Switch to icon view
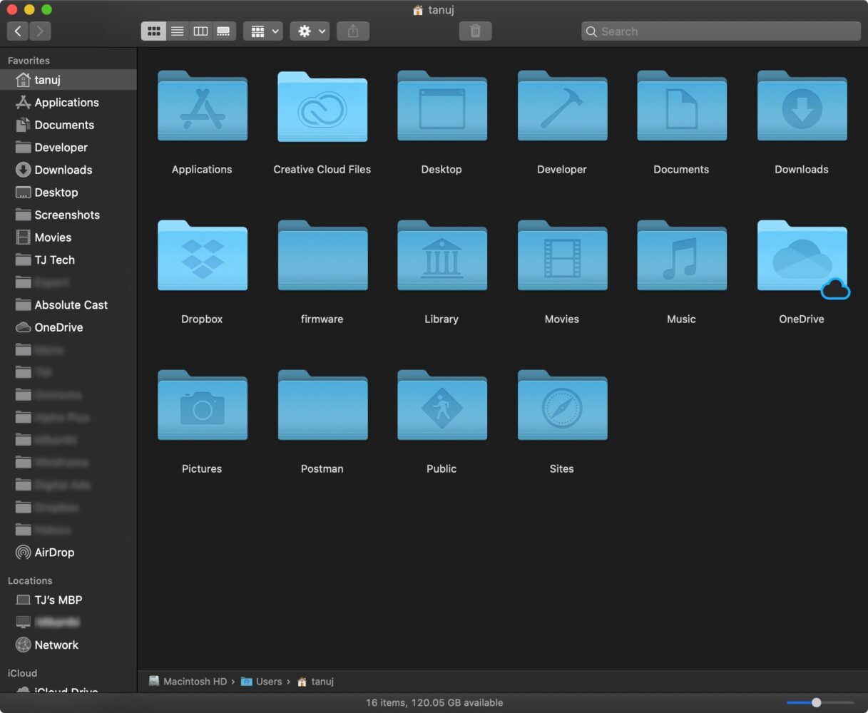The height and width of the screenshot is (713, 868). point(153,31)
